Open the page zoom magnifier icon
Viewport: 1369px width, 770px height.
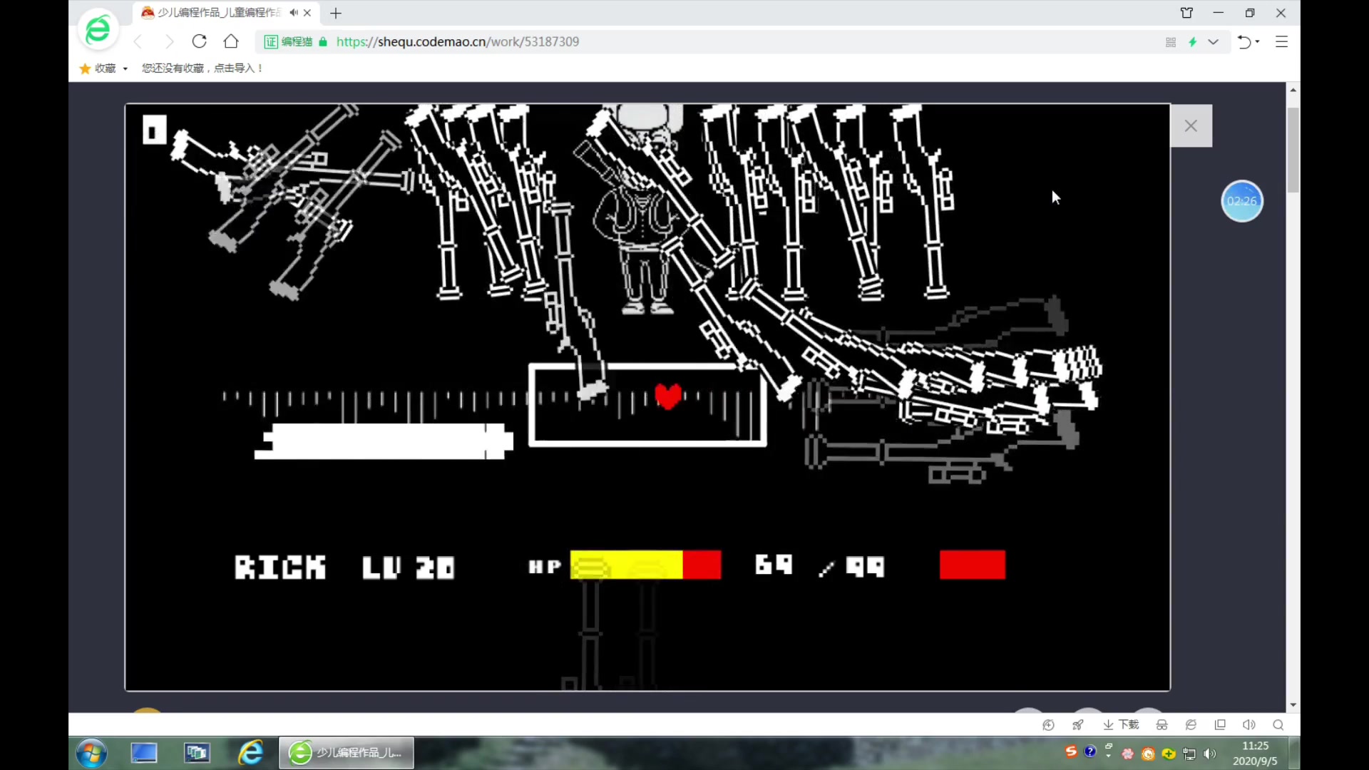click(x=1278, y=725)
